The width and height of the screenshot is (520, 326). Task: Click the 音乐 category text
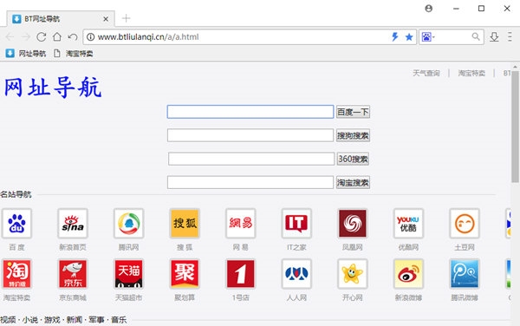point(119,320)
